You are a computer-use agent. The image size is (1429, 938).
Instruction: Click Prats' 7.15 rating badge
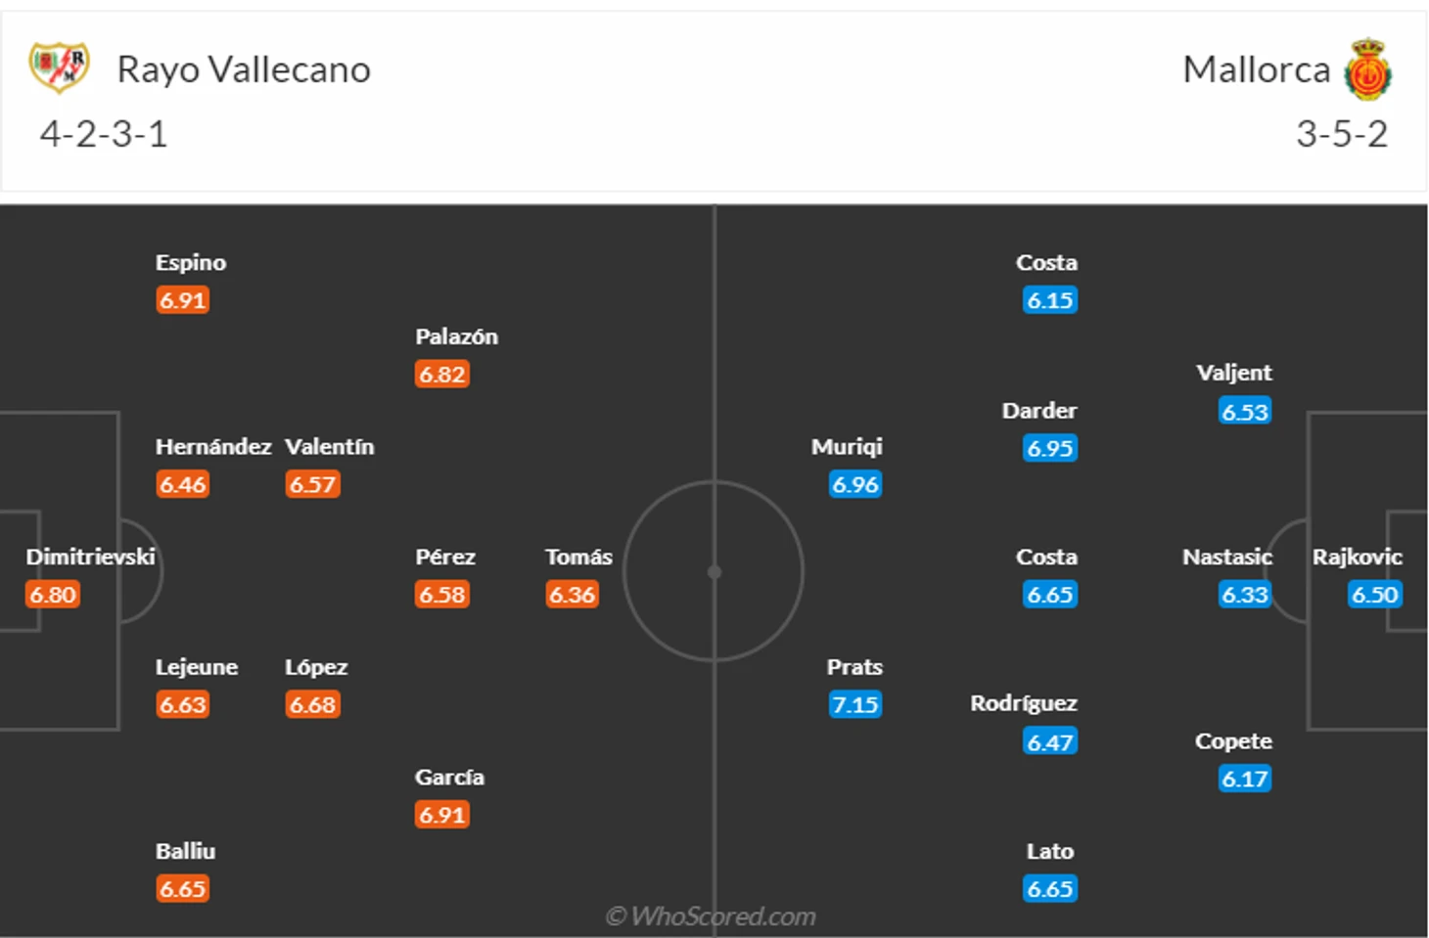pyautogui.click(x=855, y=704)
